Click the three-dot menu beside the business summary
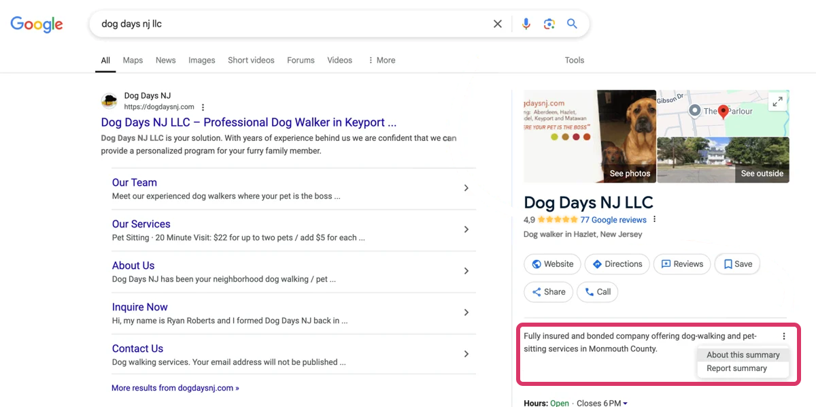The width and height of the screenshot is (816, 407). (x=784, y=336)
